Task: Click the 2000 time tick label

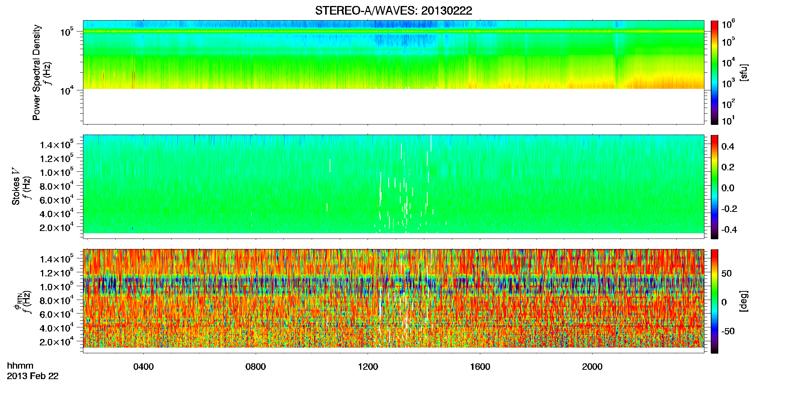Action: 592,367
